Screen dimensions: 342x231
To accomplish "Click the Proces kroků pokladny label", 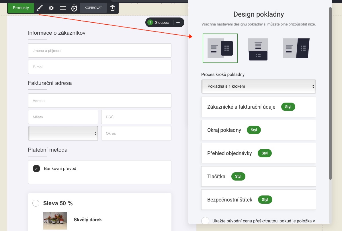I will coord(223,75).
